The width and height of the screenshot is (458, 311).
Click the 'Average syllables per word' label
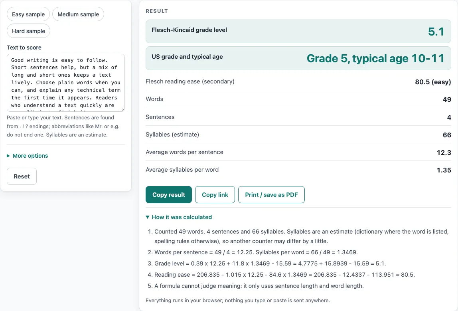click(182, 170)
